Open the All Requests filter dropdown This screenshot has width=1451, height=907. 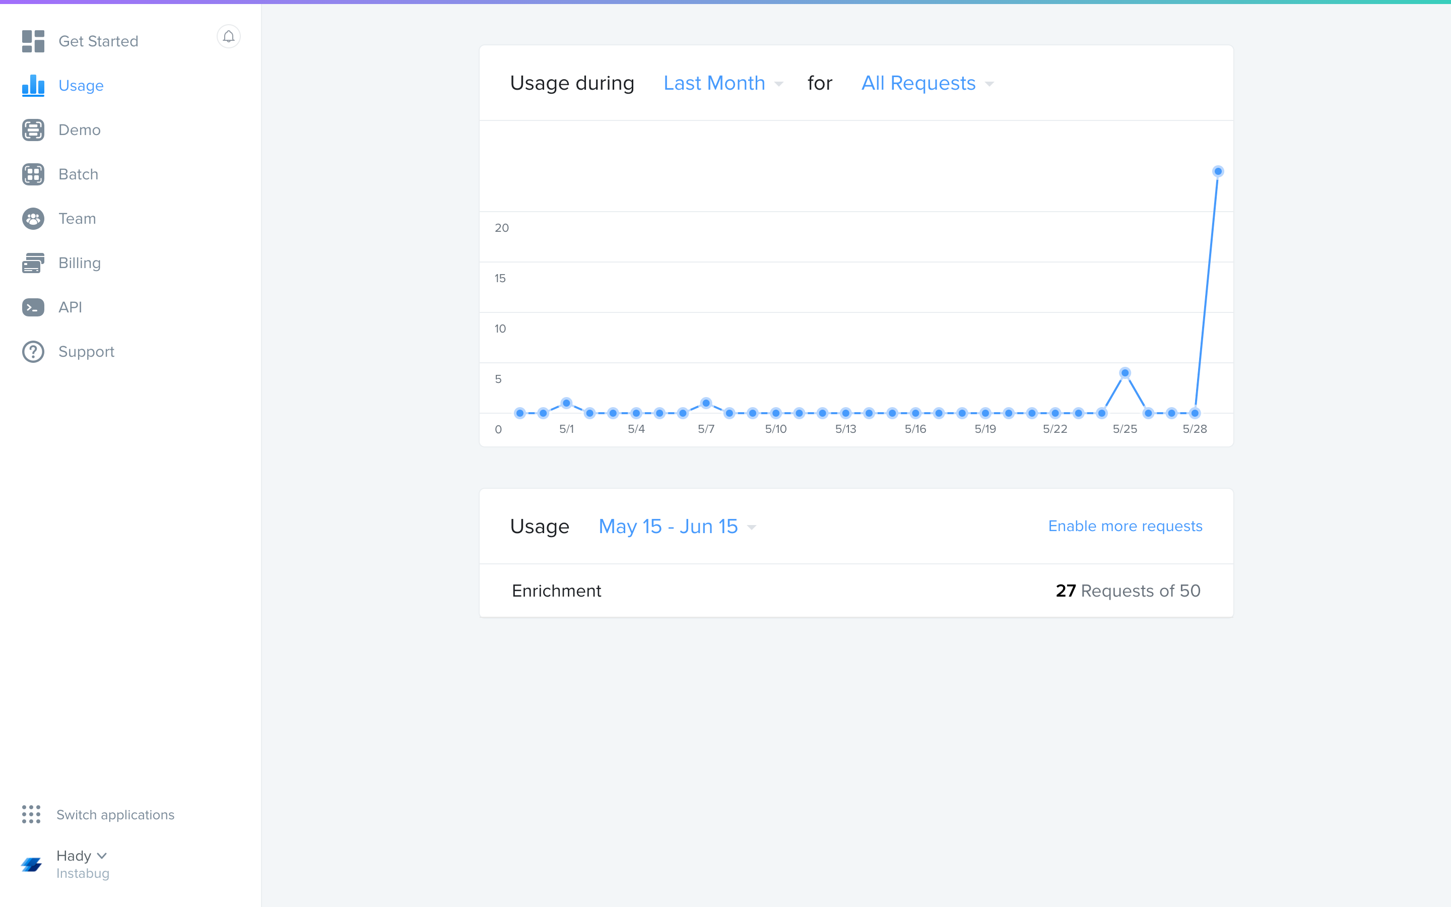point(927,83)
